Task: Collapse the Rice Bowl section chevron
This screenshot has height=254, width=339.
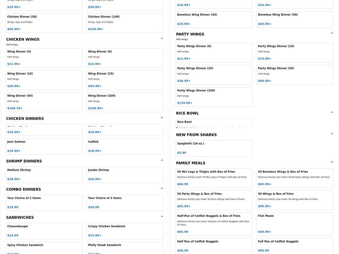Action: pyautogui.click(x=332, y=113)
